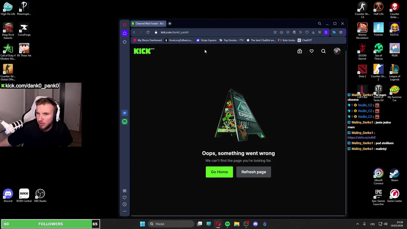This screenshot has height=229, width=407.
Task: Open Deep Rock Galactic desktop shortcut
Action: point(8,31)
